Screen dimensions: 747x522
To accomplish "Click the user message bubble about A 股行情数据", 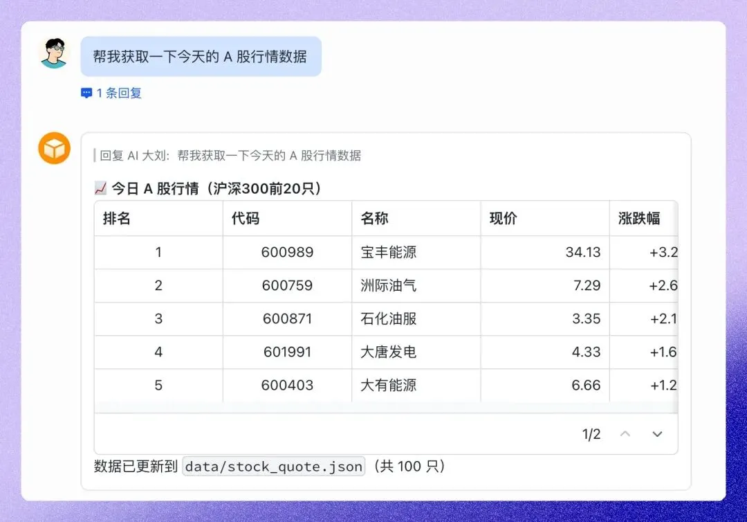I will [201, 57].
